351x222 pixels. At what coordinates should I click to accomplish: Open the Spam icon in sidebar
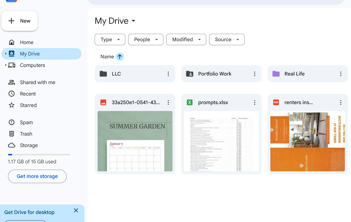11,122
